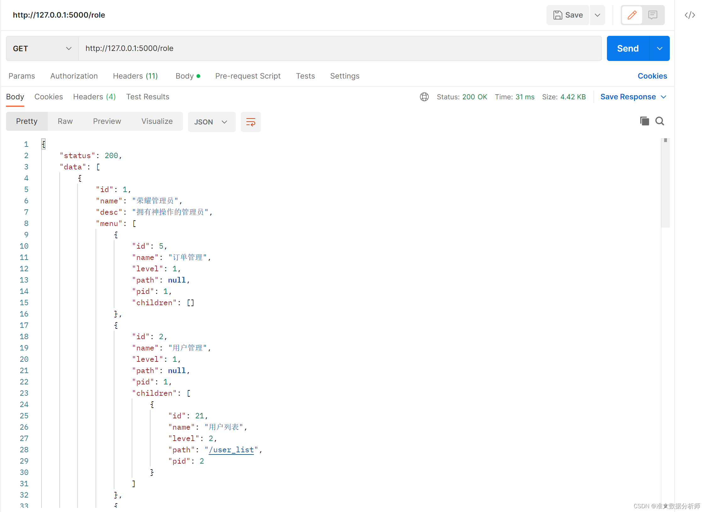This screenshot has height=512, width=705.
Task: Click the Size: 4.42 KB text
Action: 564,97
